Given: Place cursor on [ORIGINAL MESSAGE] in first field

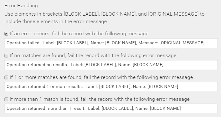Looking at the screenshot, I should tap(182, 43).
